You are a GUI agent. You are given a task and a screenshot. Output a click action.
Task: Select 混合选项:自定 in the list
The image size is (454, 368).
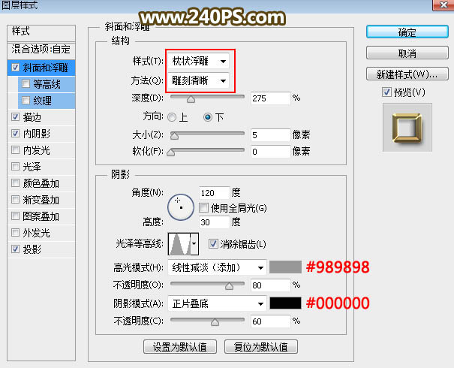[41, 50]
